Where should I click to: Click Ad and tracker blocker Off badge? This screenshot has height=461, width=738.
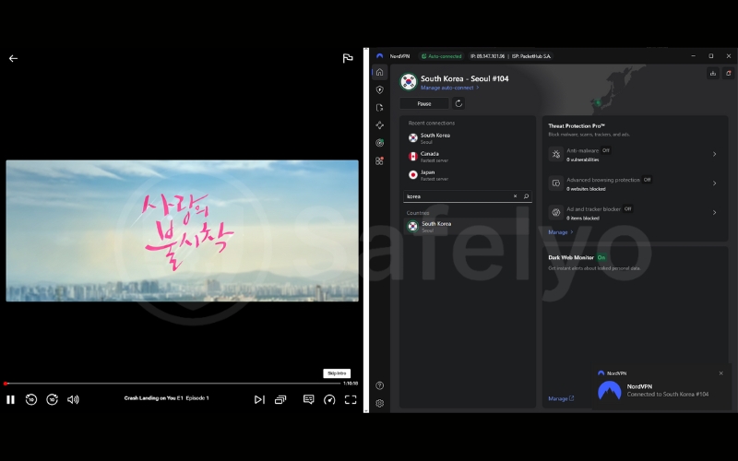[x=627, y=209]
